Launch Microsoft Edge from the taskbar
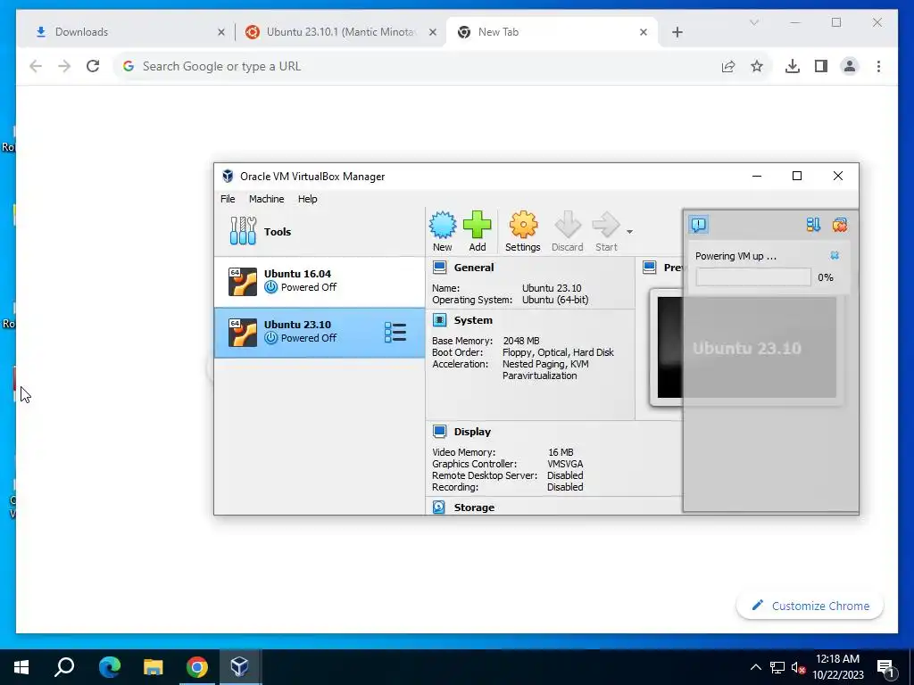This screenshot has height=685, width=914. pyautogui.click(x=109, y=667)
